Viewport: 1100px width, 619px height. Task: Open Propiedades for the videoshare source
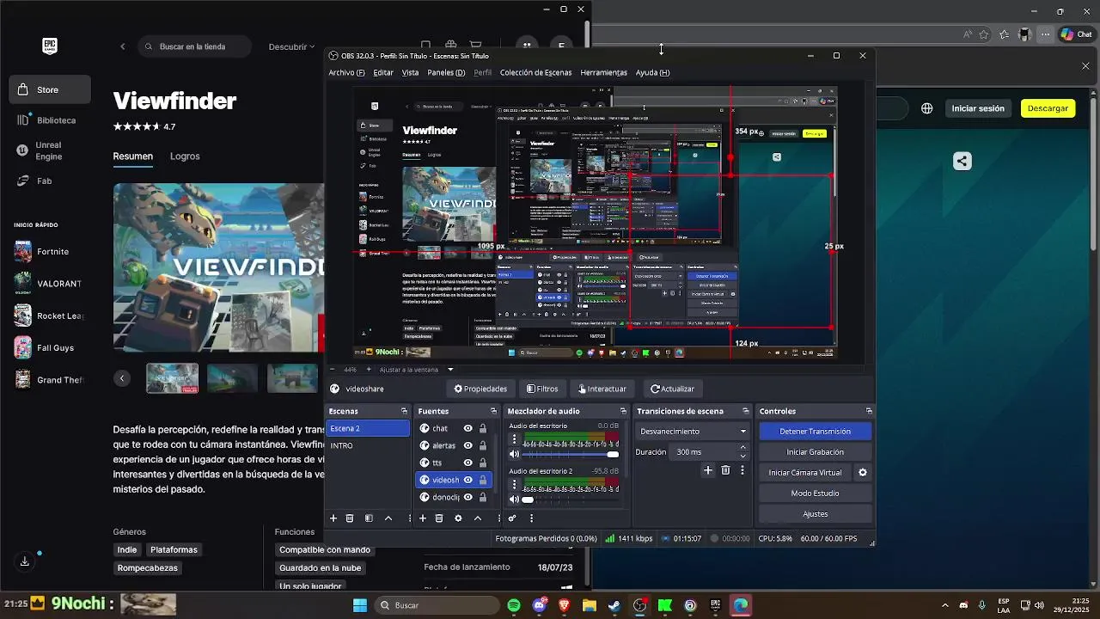[x=480, y=389]
